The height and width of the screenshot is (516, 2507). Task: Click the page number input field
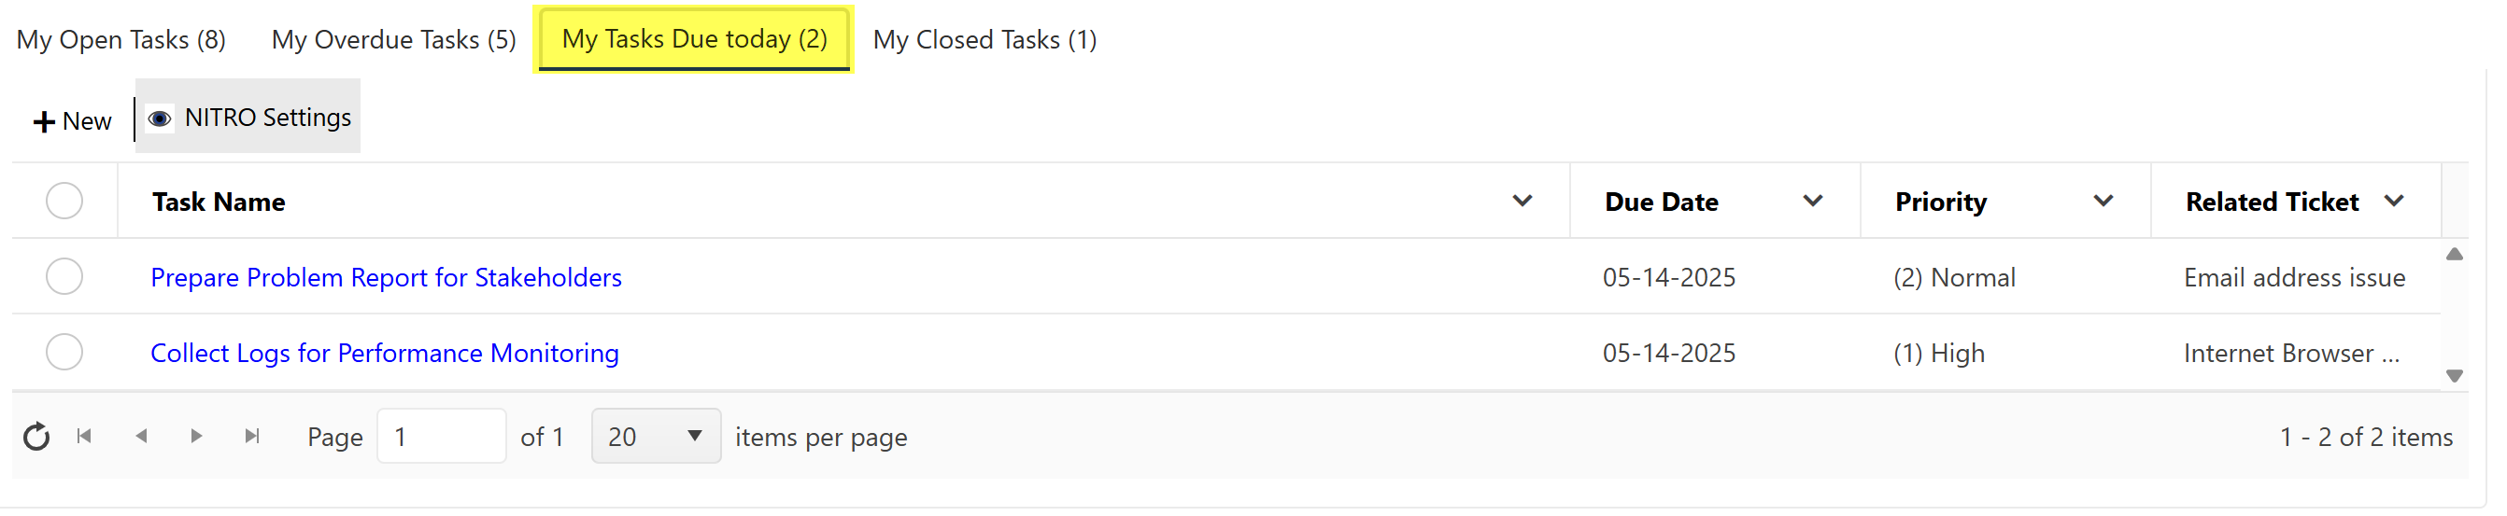(441, 438)
